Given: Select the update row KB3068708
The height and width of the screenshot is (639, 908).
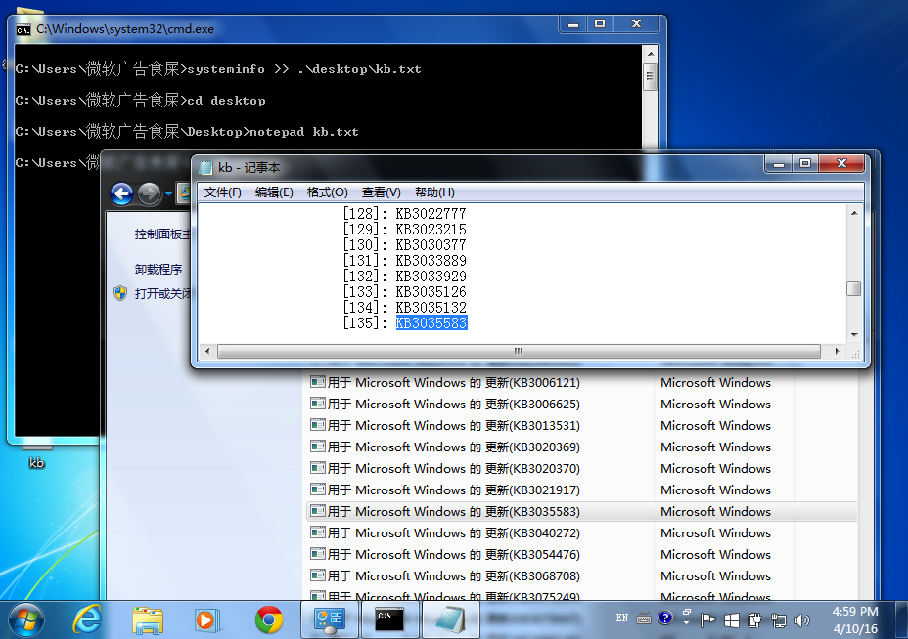Looking at the screenshot, I should (581, 575).
